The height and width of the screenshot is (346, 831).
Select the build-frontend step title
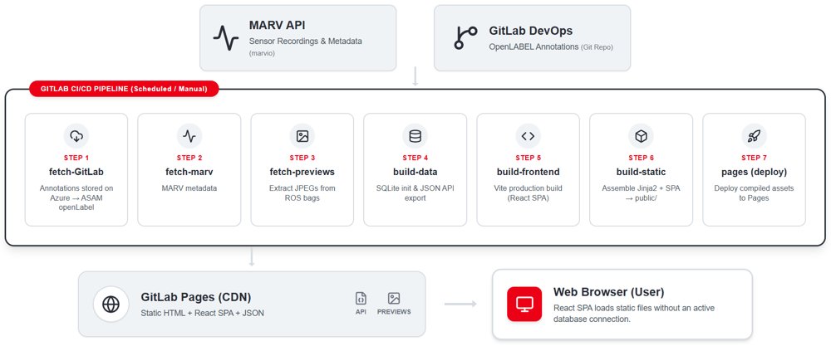tap(528, 172)
